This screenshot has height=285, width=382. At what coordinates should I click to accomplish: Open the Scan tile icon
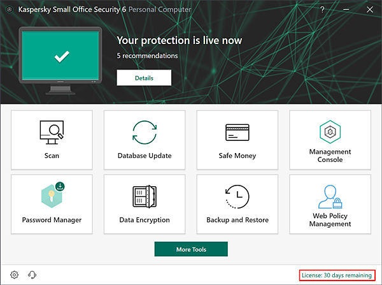[x=52, y=132]
